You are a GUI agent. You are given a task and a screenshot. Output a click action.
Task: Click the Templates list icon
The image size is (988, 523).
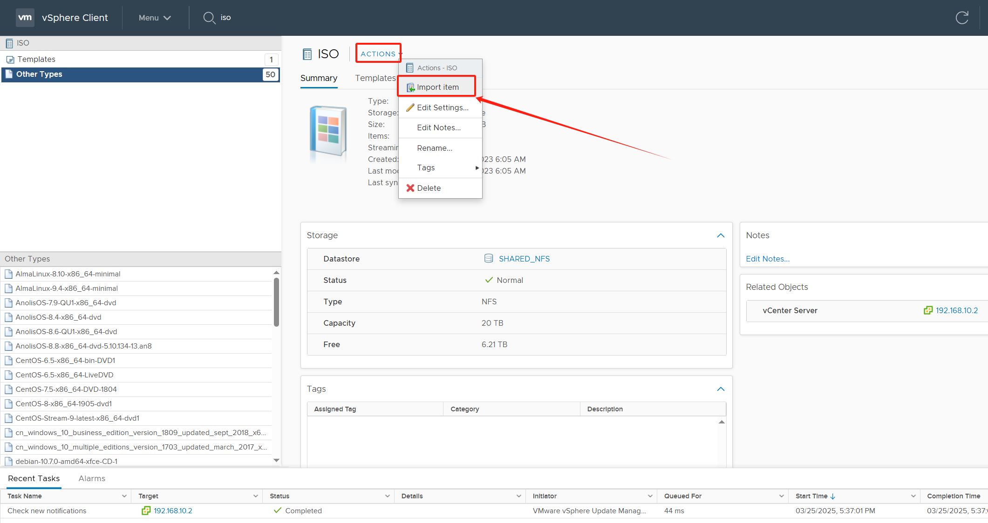pos(10,60)
